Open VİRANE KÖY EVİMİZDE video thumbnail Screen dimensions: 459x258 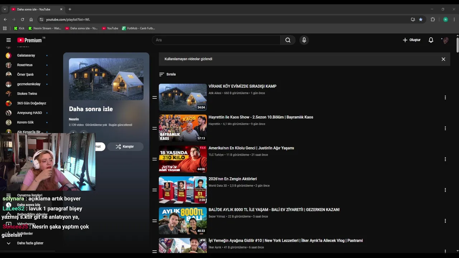pyautogui.click(x=183, y=97)
